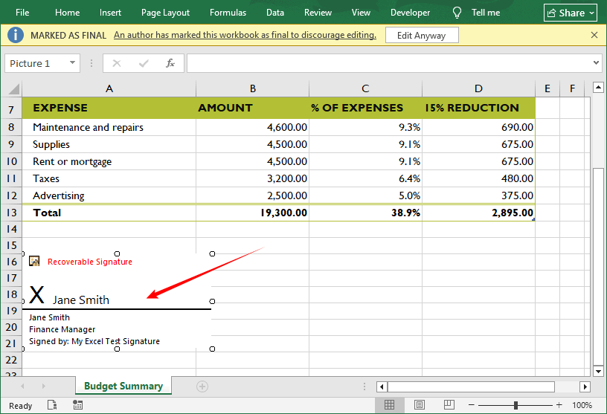Select row 13 header
Screen dimensions: 607x414
(x=11, y=213)
